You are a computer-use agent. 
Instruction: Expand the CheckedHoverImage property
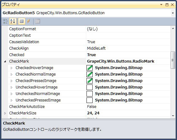tap(11, 68)
